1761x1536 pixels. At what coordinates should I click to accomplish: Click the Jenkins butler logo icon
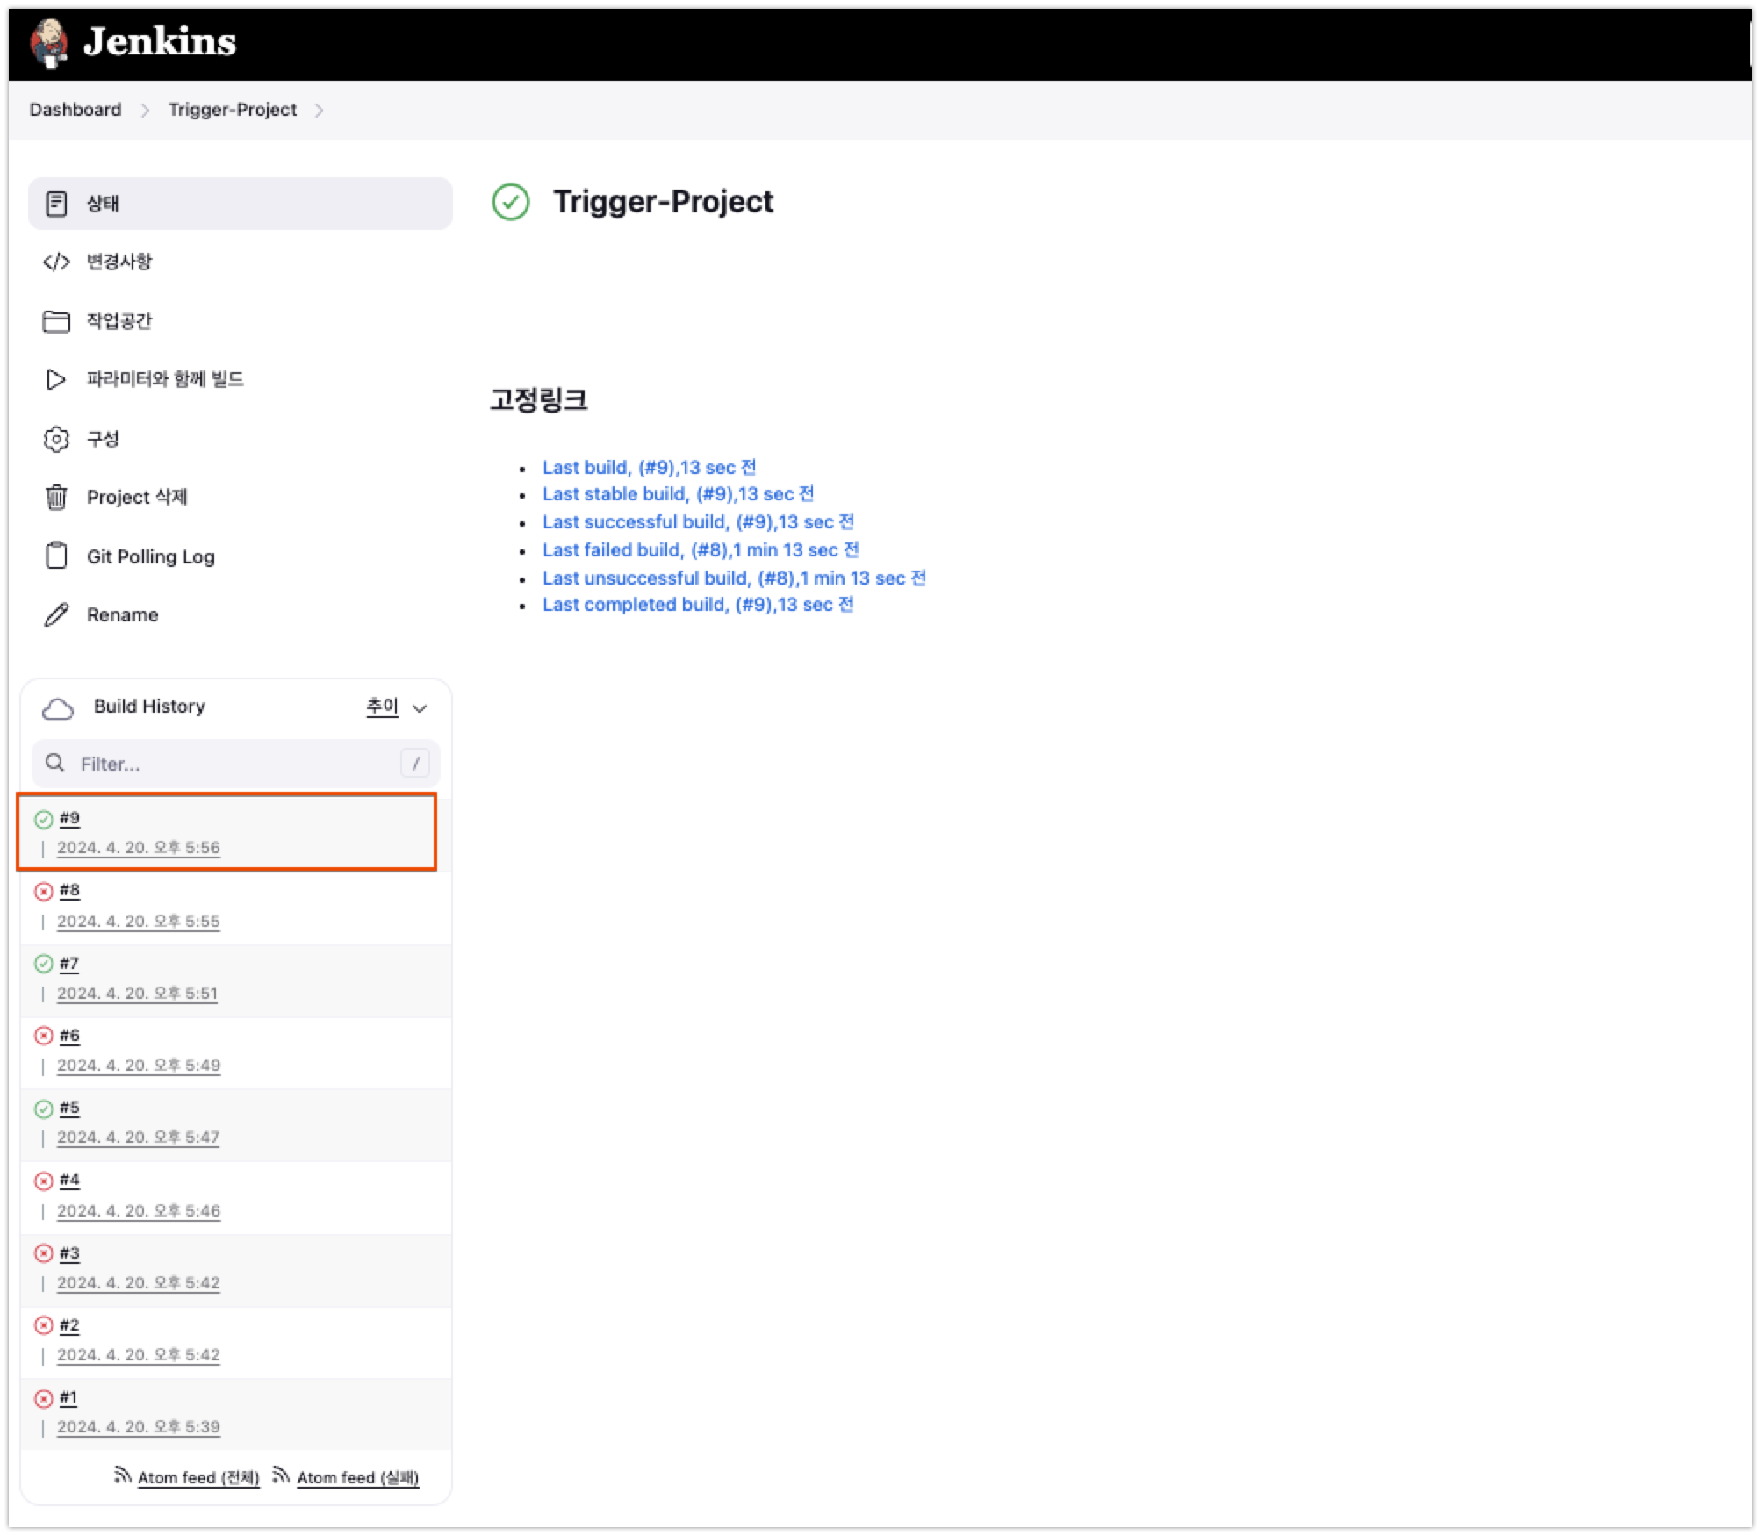[49, 43]
